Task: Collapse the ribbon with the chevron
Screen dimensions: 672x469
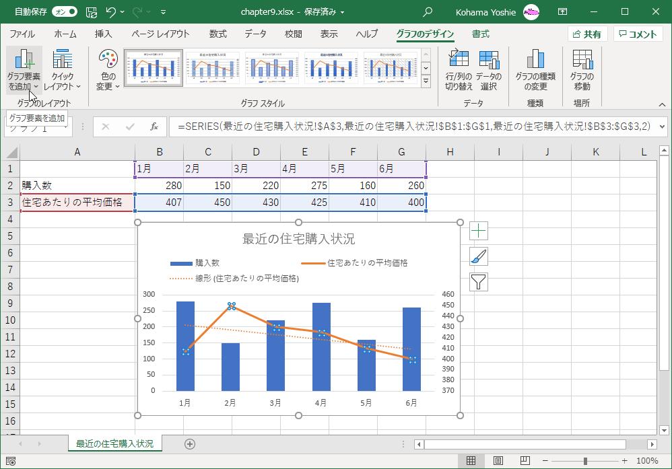Action: point(662,104)
